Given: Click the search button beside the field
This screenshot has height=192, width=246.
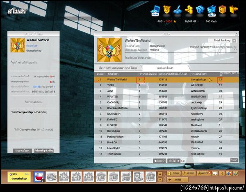Looking at the screenshot, I should (234, 160).
